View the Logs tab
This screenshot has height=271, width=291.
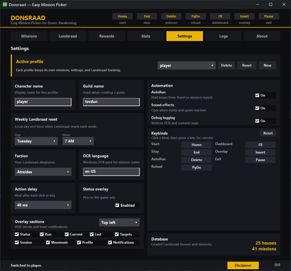click(x=223, y=36)
